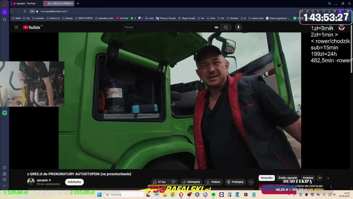Download the video with Pobierz

[213, 182]
